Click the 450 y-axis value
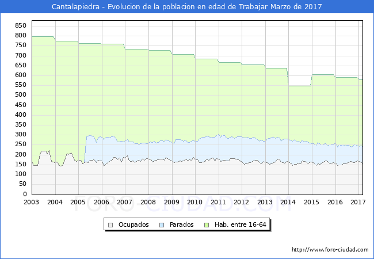 point(21,105)
